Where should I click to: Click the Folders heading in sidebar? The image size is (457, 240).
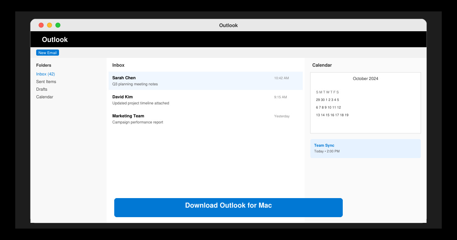pos(44,65)
